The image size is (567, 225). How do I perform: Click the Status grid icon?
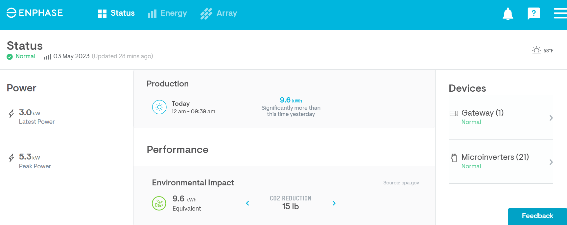point(102,14)
